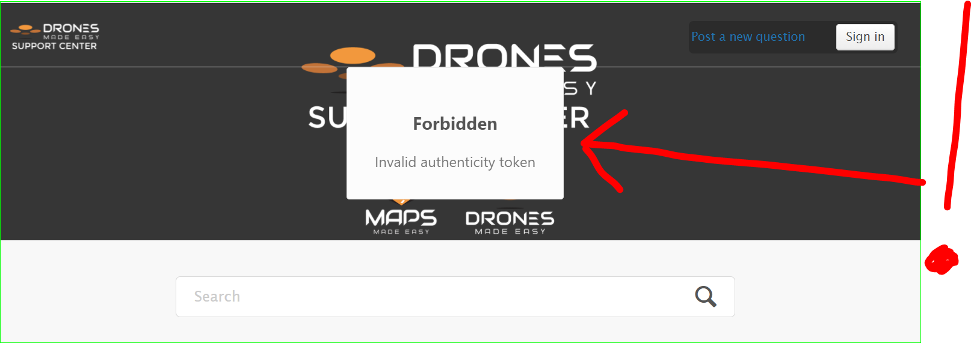Click the SUPPORT CENTER text under header logo

(x=54, y=46)
